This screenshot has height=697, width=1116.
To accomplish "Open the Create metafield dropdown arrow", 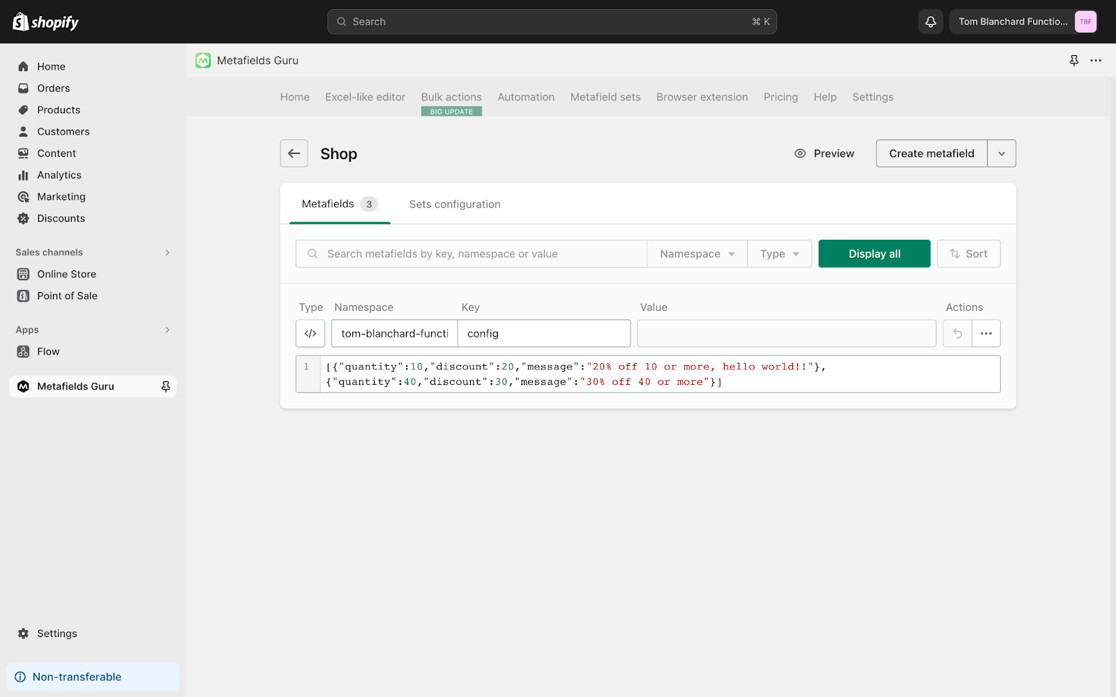I will click(x=1002, y=153).
